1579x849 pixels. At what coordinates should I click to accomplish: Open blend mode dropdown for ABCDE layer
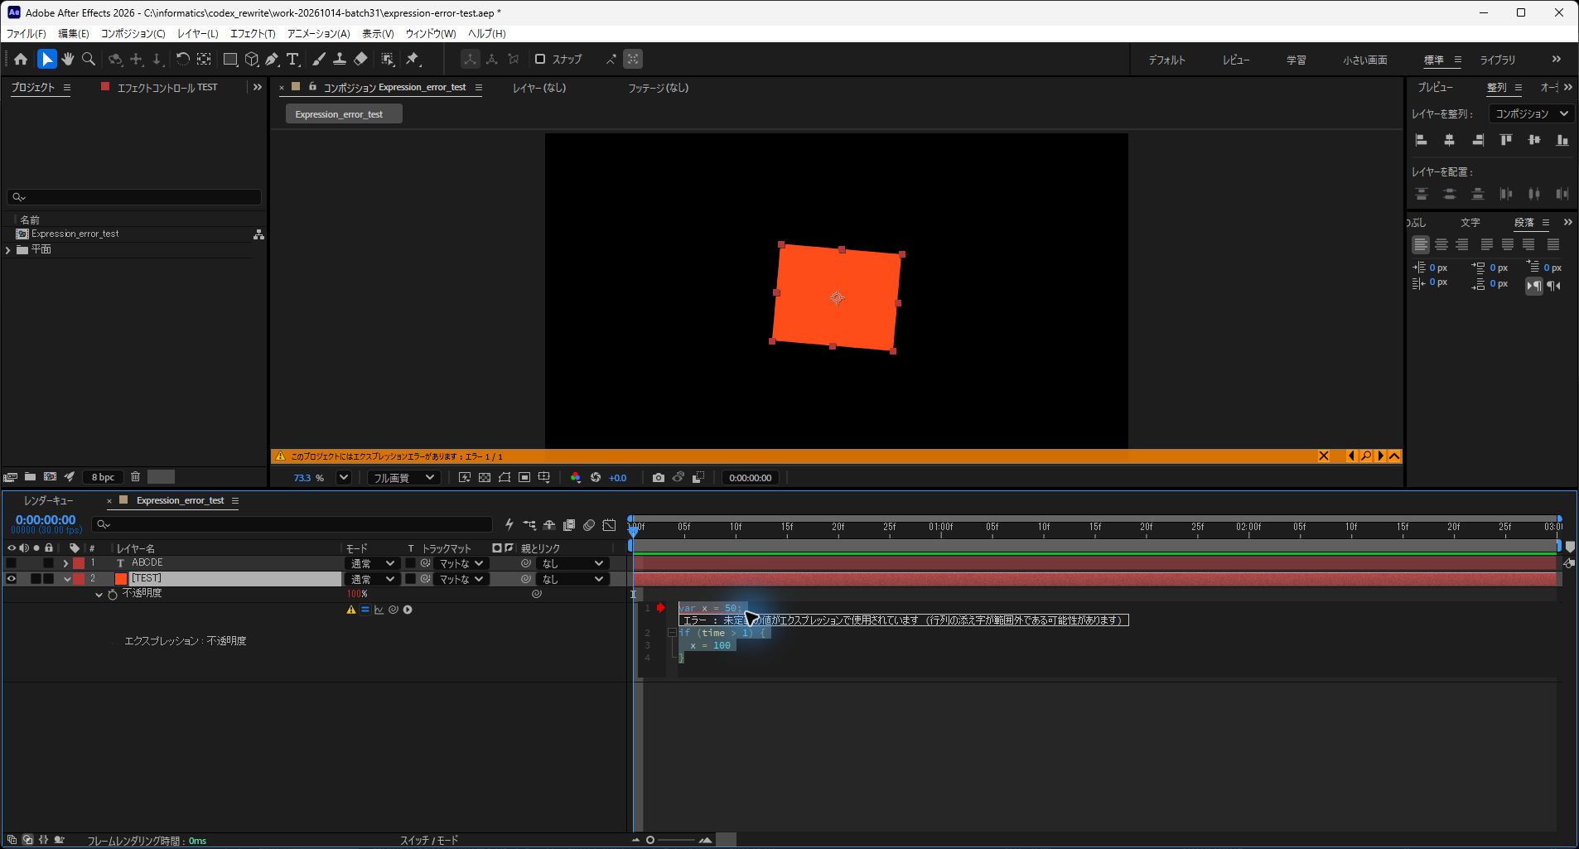371,563
